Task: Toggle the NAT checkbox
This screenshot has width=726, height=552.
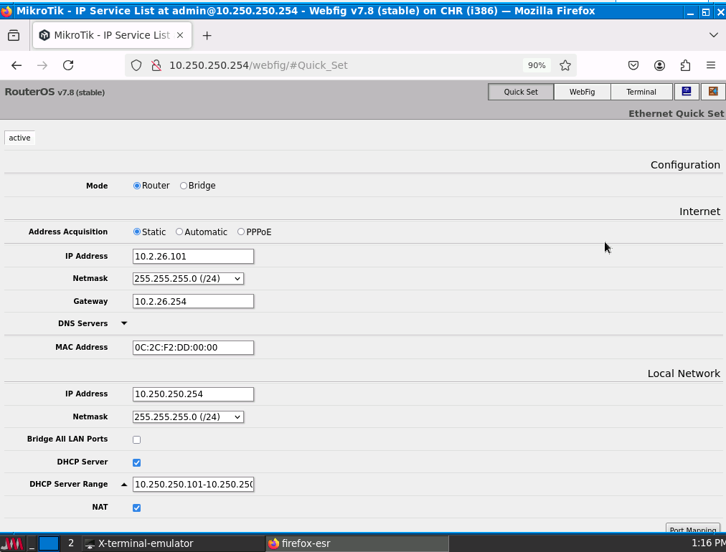Action: click(136, 508)
